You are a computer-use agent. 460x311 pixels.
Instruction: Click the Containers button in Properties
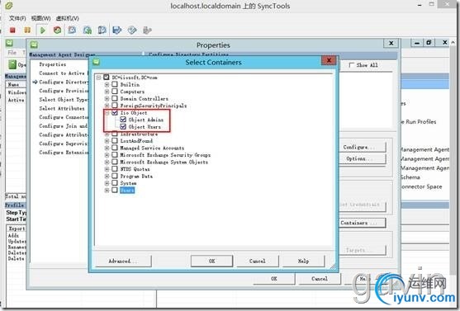pyautogui.click(x=363, y=223)
